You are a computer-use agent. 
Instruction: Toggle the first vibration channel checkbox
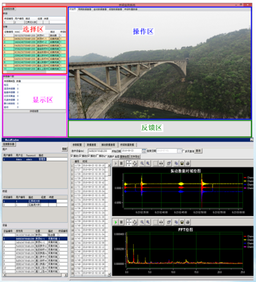pyautogui.click(x=72, y=156)
